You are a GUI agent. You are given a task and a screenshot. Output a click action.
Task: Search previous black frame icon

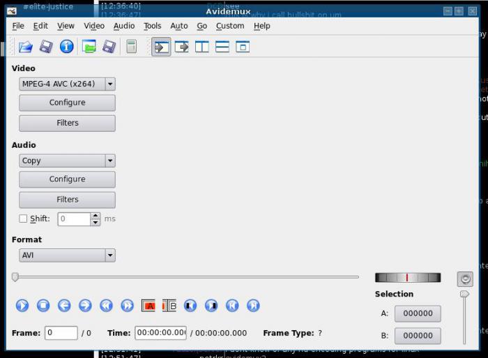(x=190, y=306)
